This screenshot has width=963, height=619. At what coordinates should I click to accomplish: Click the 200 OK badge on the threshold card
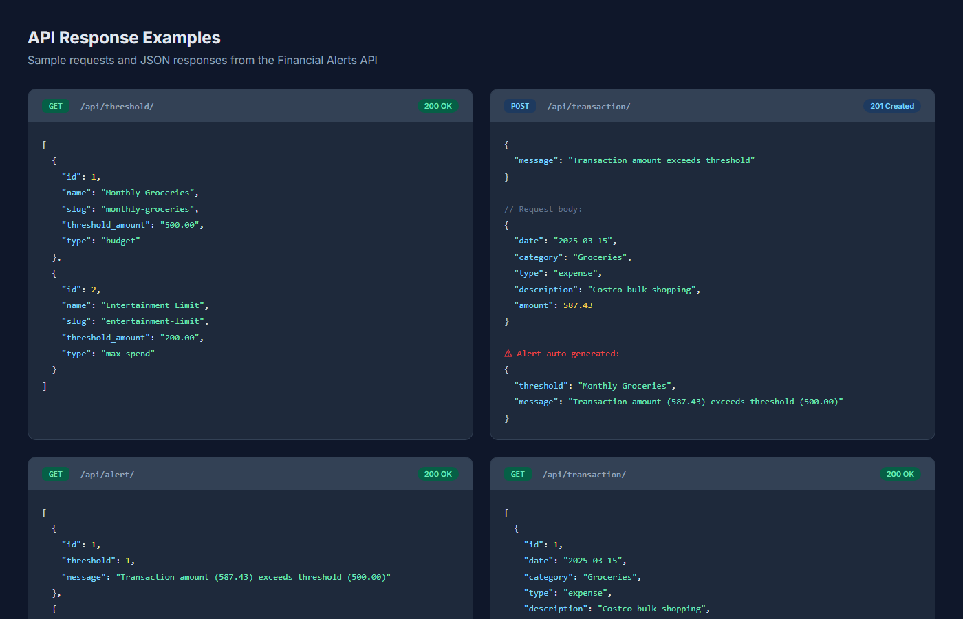[438, 106]
